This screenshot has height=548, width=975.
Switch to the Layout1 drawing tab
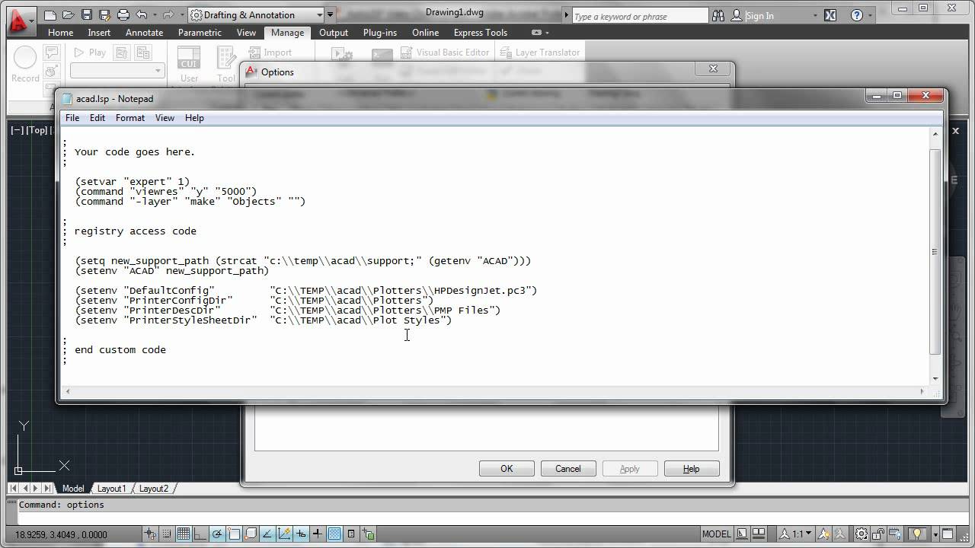pyautogui.click(x=111, y=489)
